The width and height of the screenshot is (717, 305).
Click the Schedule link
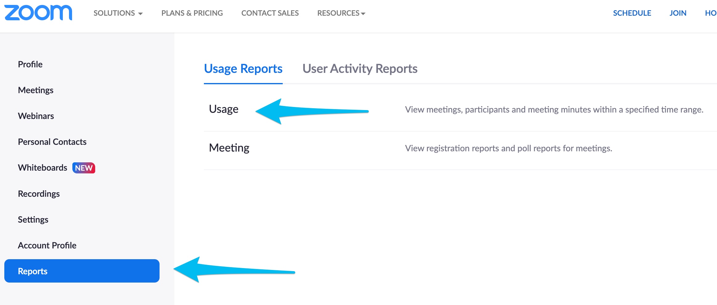632,13
